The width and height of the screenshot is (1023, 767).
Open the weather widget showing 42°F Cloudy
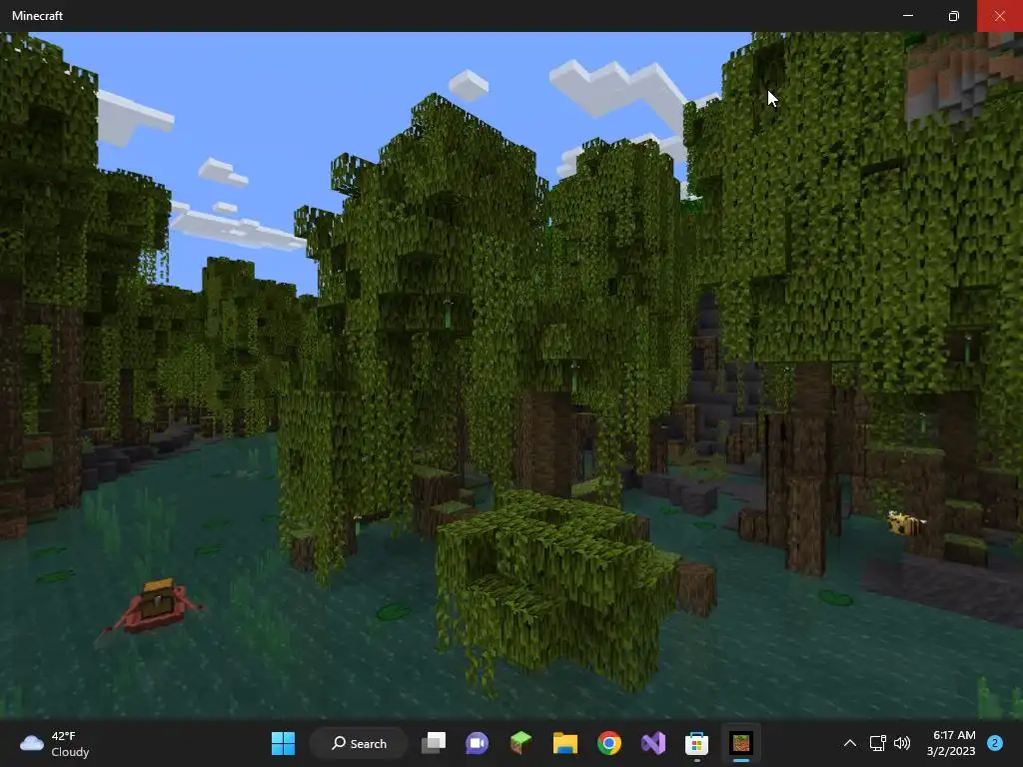[x=55, y=743]
